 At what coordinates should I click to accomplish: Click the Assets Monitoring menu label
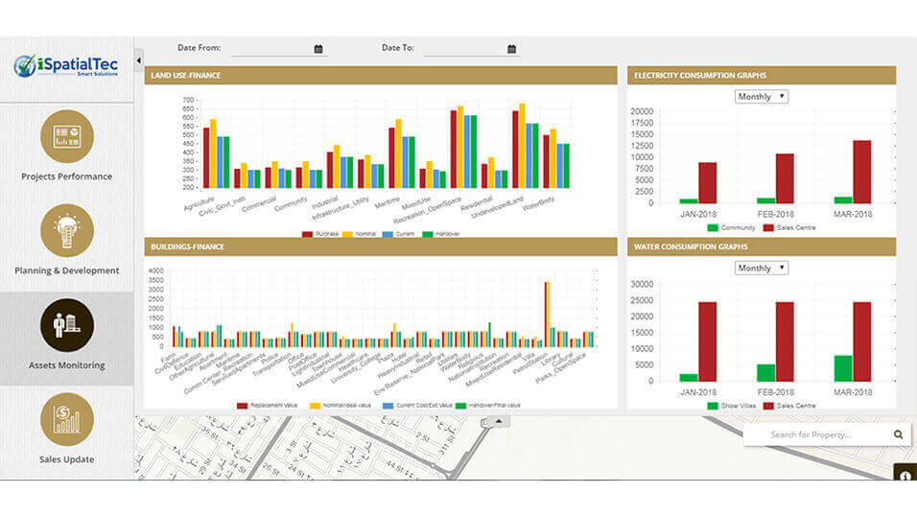tap(67, 365)
